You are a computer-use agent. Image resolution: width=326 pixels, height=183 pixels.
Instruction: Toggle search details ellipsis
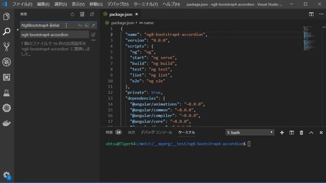pos(94,40)
